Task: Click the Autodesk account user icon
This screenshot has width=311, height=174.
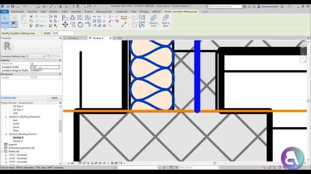Action: pos(259,6)
